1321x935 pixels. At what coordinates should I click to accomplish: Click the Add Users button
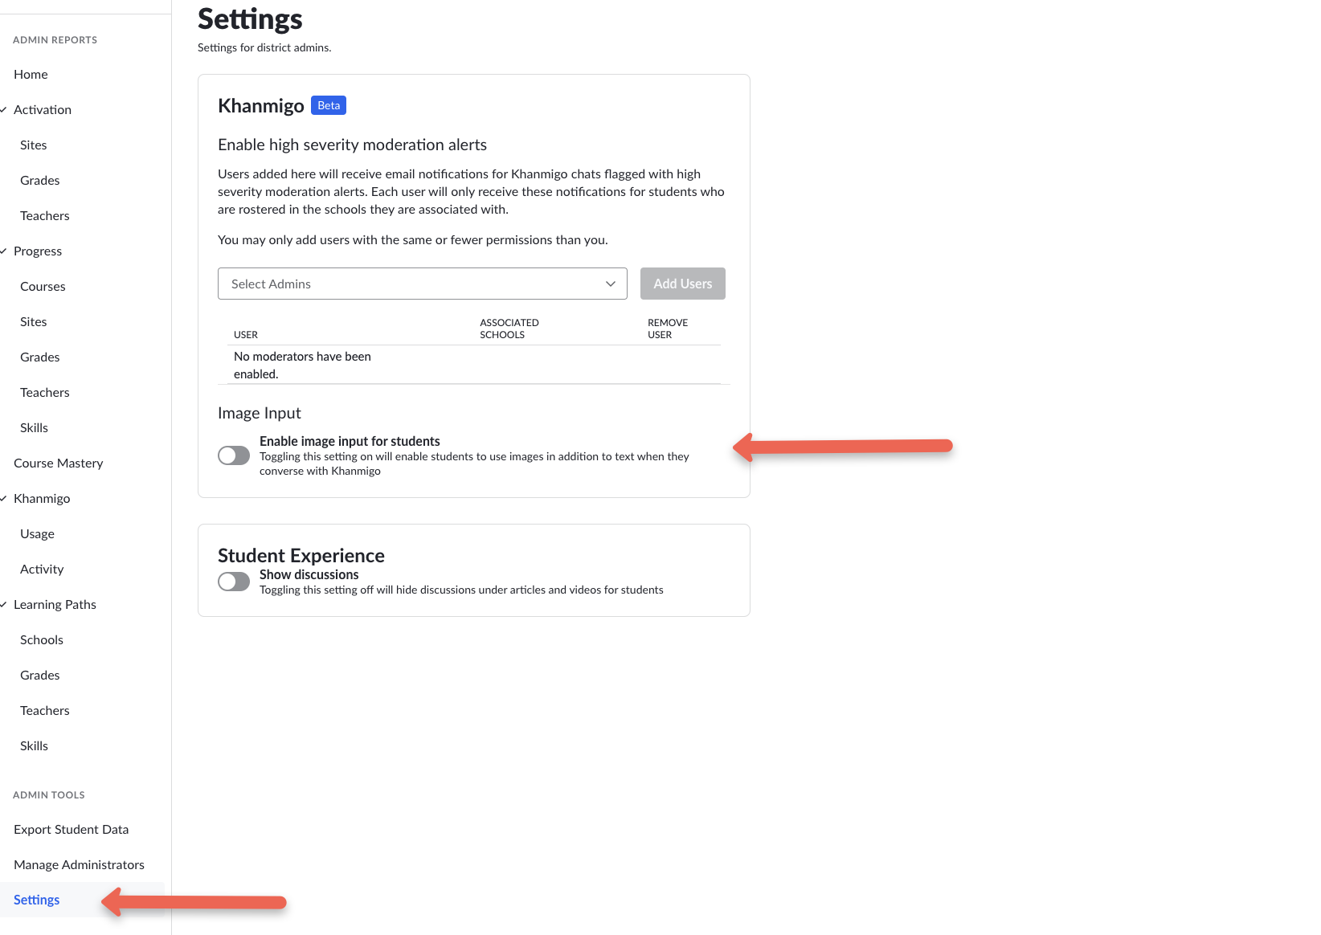(x=683, y=284)
